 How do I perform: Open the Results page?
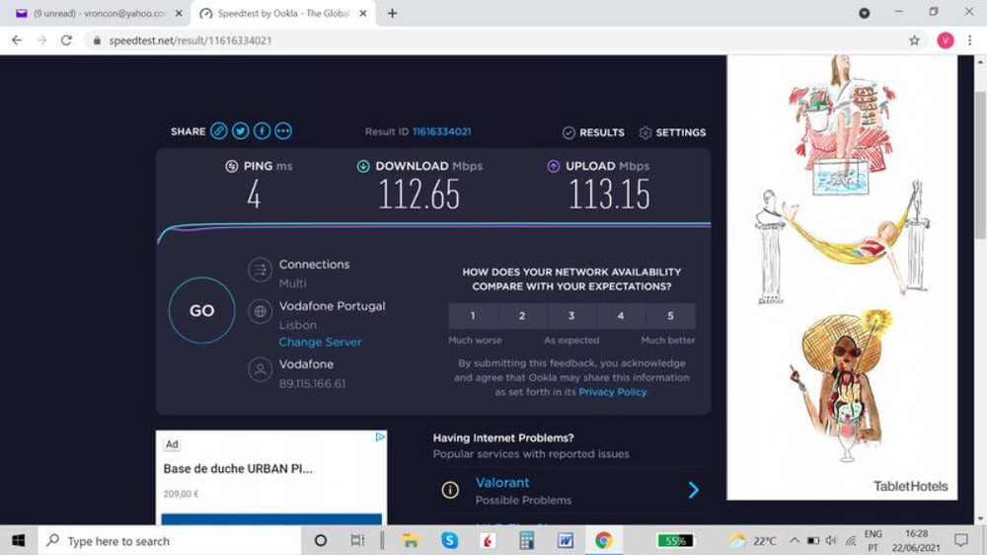click(x=593, y=132)
